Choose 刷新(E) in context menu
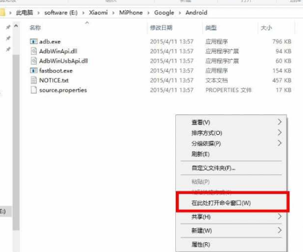This screenshot has height=252, width=303. click(x=231, y=154)
